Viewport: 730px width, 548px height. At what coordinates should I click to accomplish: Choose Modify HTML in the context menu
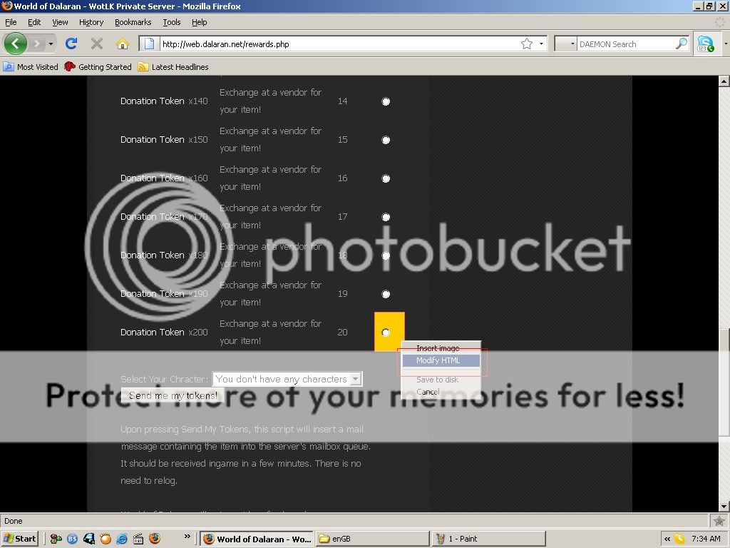pos(441,360)
